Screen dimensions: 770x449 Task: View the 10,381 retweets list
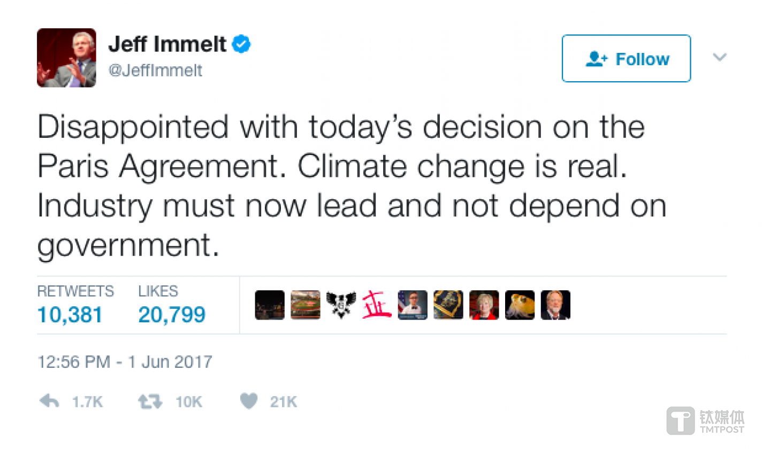(70, 314)
